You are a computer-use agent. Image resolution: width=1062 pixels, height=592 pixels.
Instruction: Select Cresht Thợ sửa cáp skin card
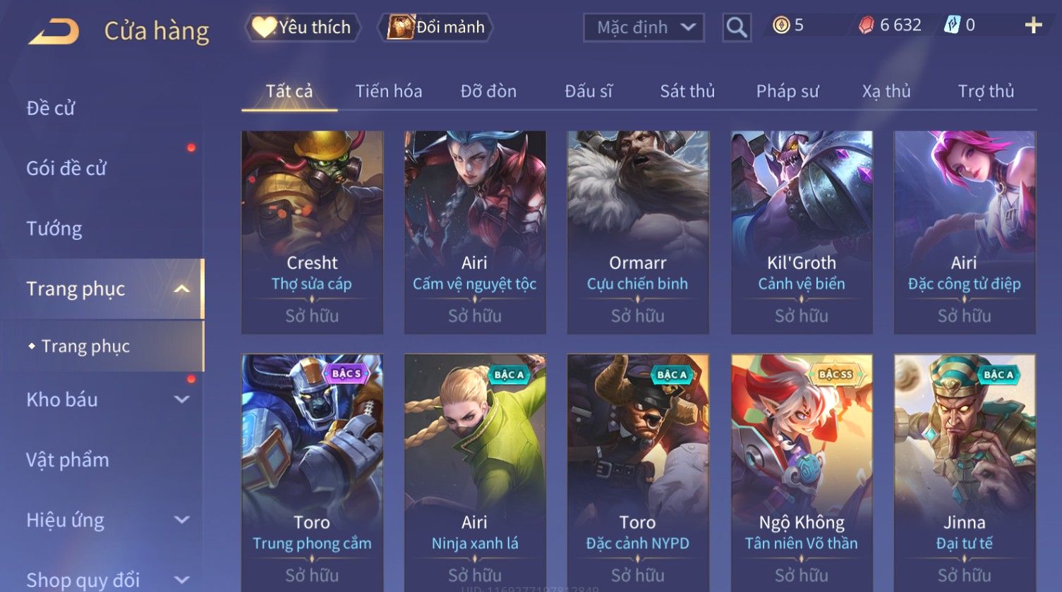pyautogui.click(x=312, y=232)
